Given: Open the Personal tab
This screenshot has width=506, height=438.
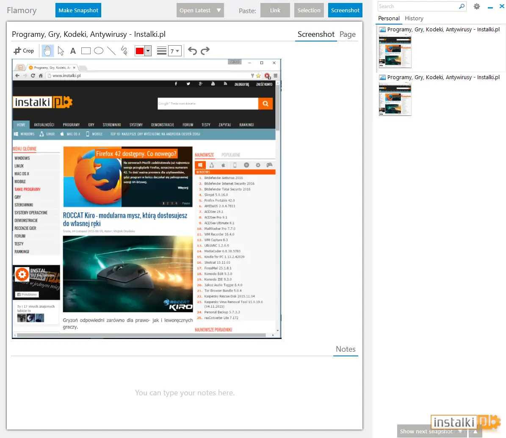Looking at the screenshot, I should click(x=389, y=18).
